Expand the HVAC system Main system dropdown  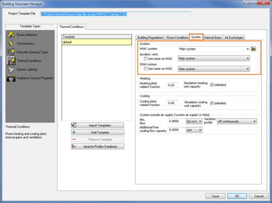[x=248, y=49]
